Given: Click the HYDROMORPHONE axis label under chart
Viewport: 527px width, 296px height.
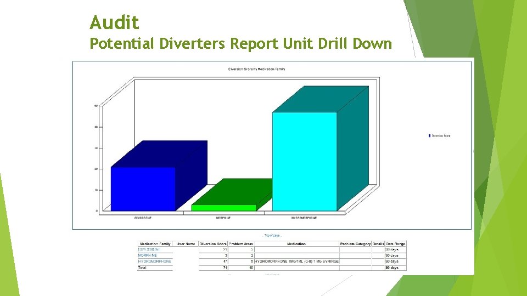Looking at the screenshot, I should click(304, 218).
